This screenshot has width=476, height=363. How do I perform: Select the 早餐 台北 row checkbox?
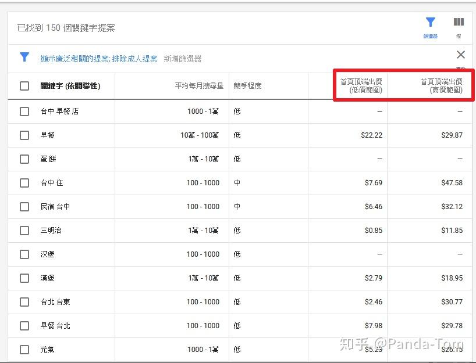click(x=24, y=326)
